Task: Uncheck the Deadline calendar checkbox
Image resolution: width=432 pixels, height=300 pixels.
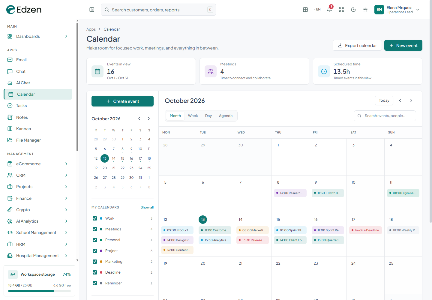Action: [95, 272]
